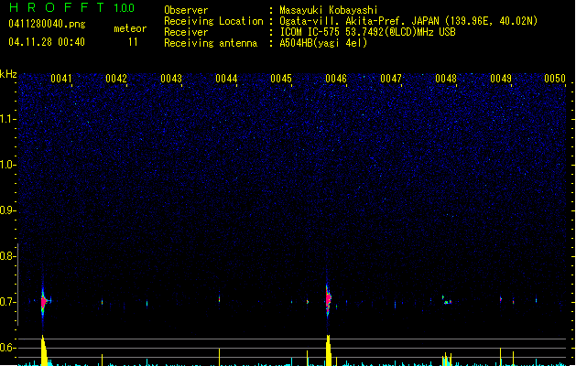Click the 'meteor' label in header

point(130,28)
